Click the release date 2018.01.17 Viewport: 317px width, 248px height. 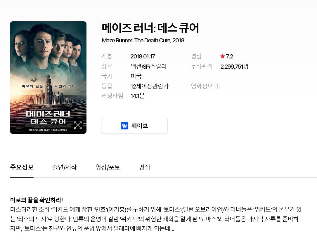[x=143, y=56]
